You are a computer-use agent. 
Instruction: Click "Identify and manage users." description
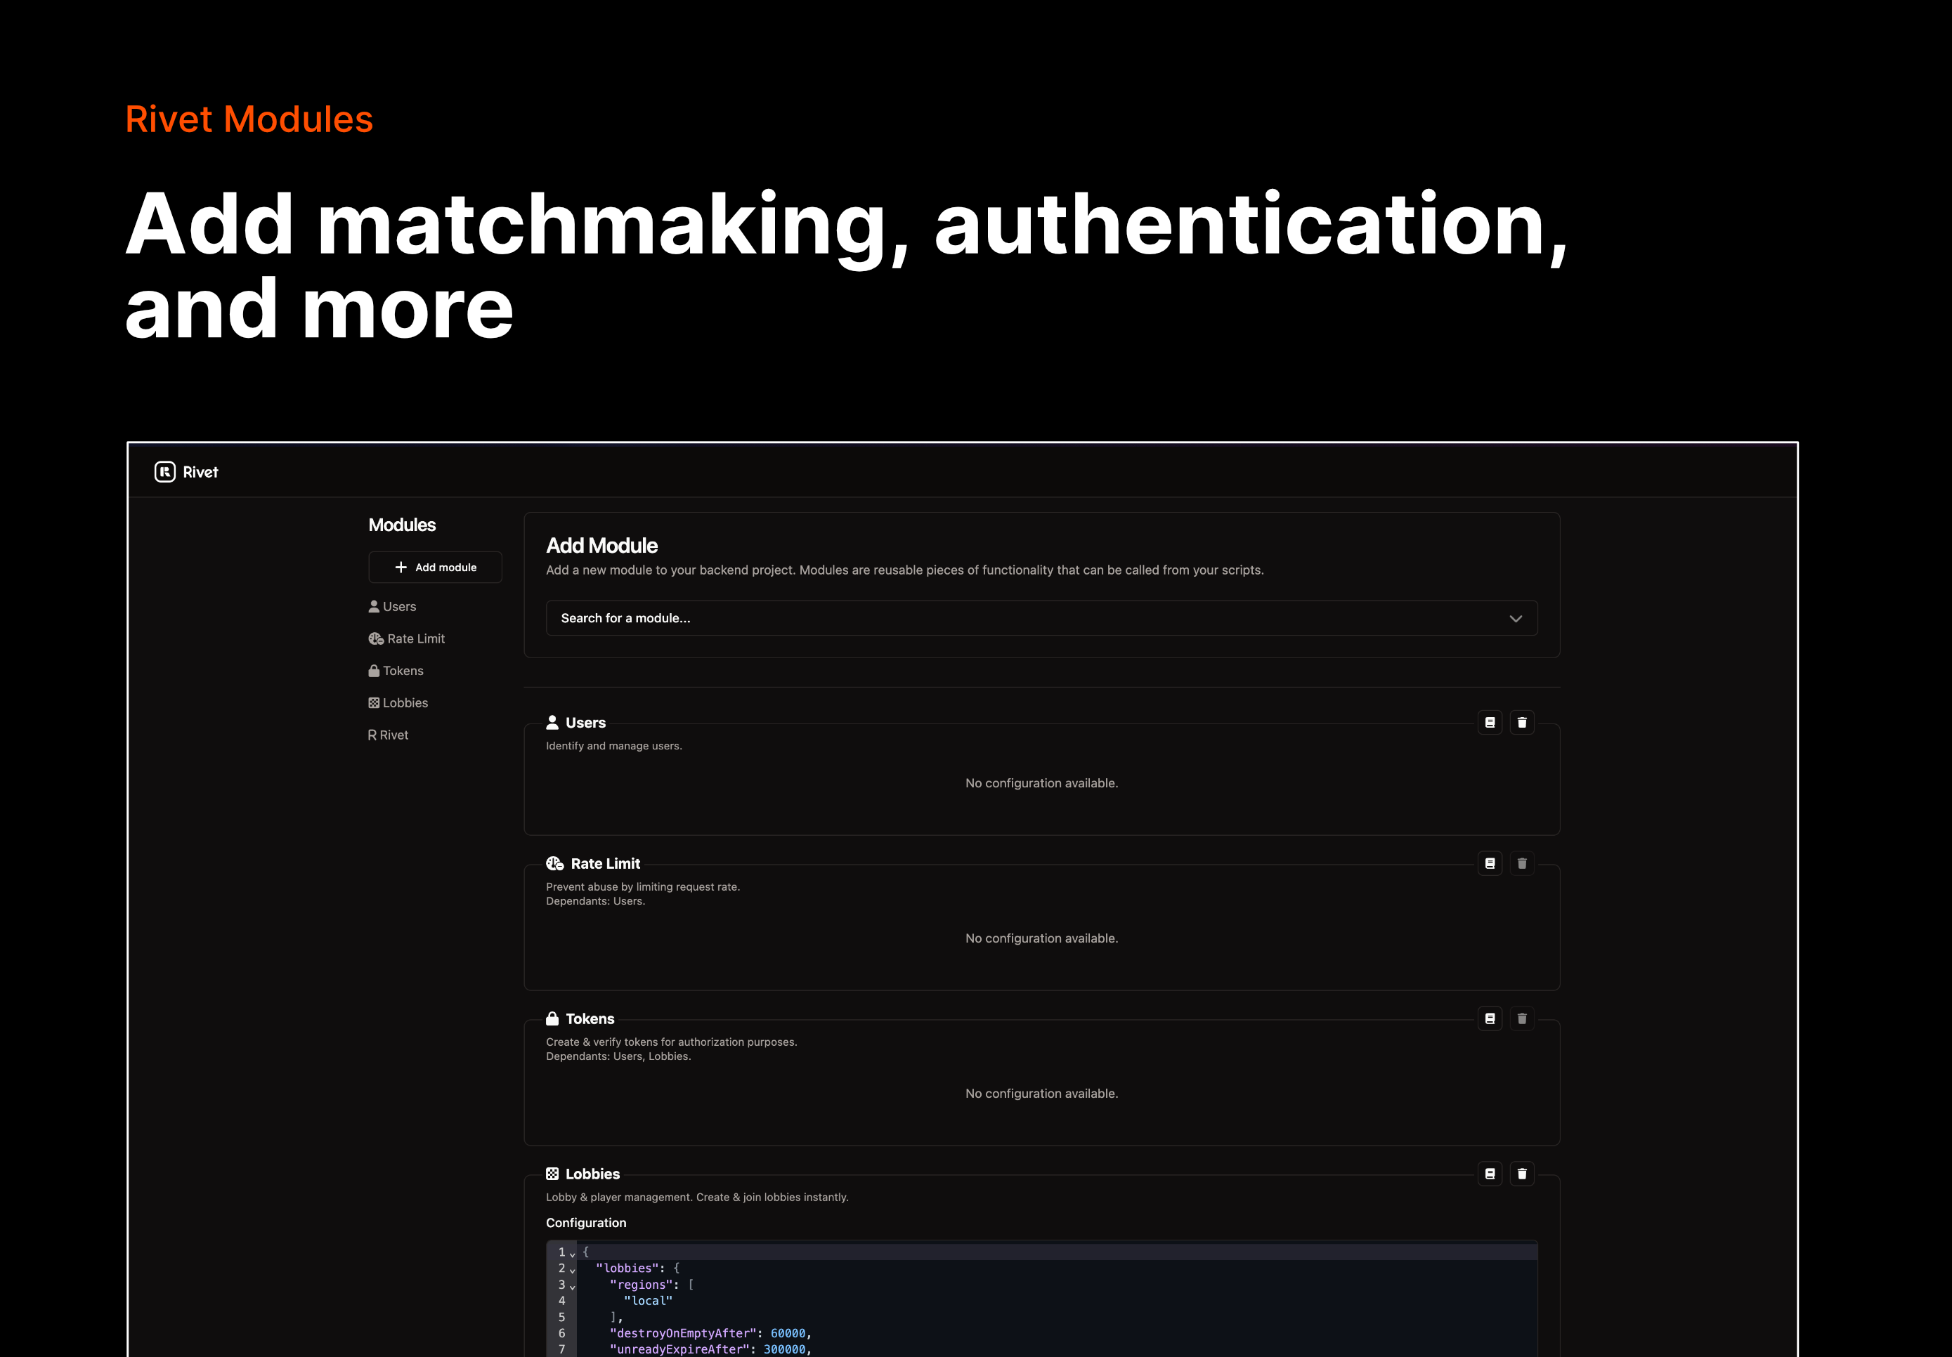coord(614,746)
